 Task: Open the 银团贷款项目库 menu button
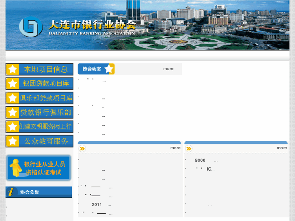coord(39,84)
